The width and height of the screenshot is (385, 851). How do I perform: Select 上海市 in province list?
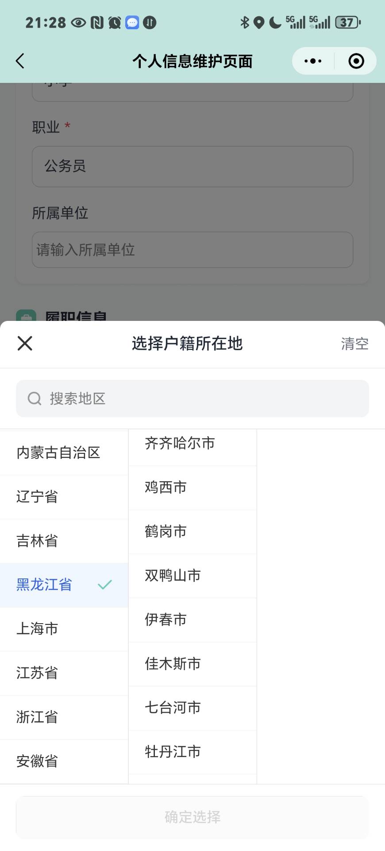pos(37,628)
